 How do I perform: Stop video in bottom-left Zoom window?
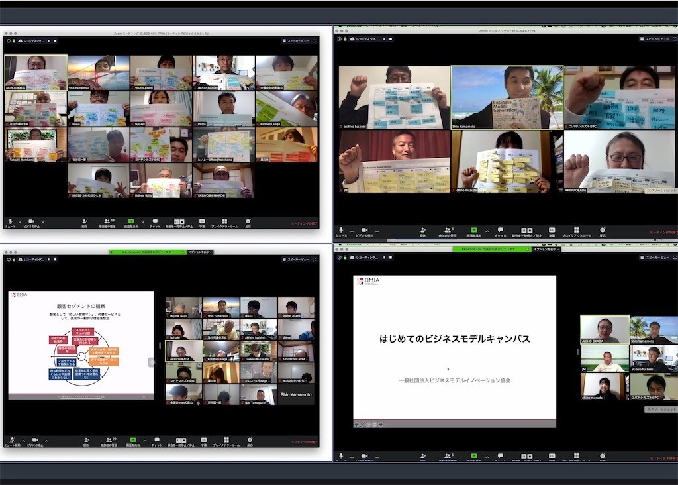35,441
